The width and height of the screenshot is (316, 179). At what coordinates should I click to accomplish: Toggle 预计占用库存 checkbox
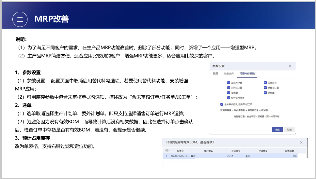pyautogui.click(x=229, y=98)
